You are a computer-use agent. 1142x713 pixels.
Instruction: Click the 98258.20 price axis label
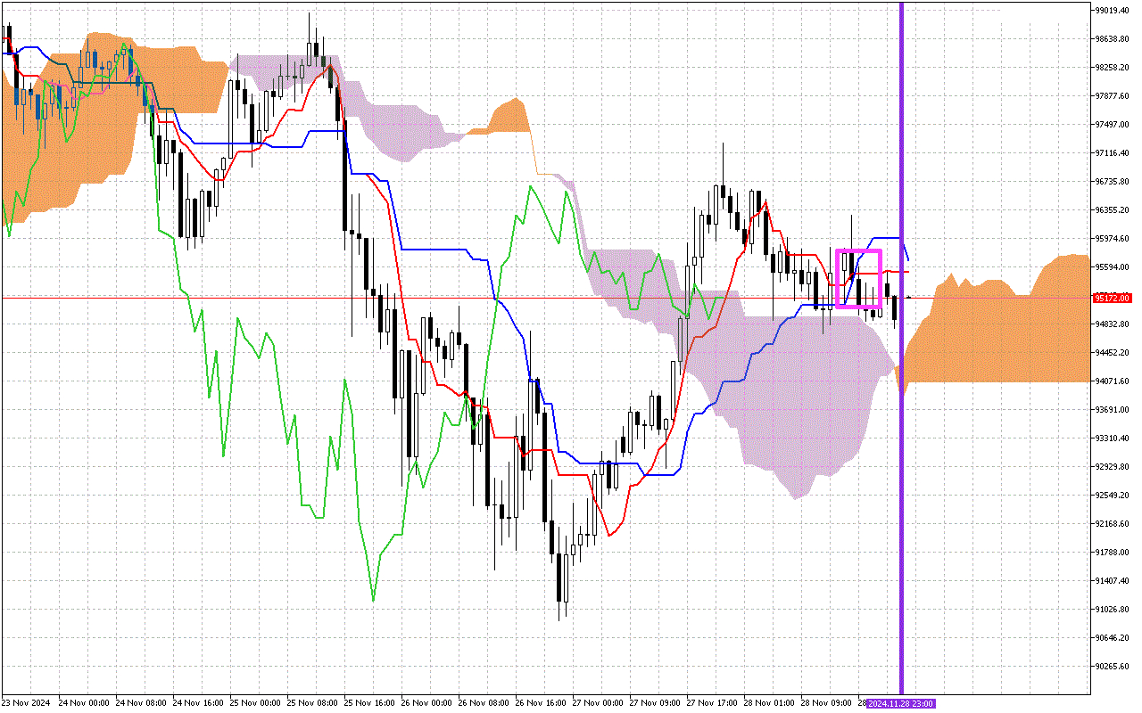coord(1113,68)
